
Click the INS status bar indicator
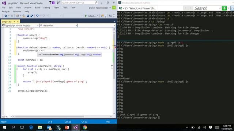pyautogui.click(x=108, y=122)
